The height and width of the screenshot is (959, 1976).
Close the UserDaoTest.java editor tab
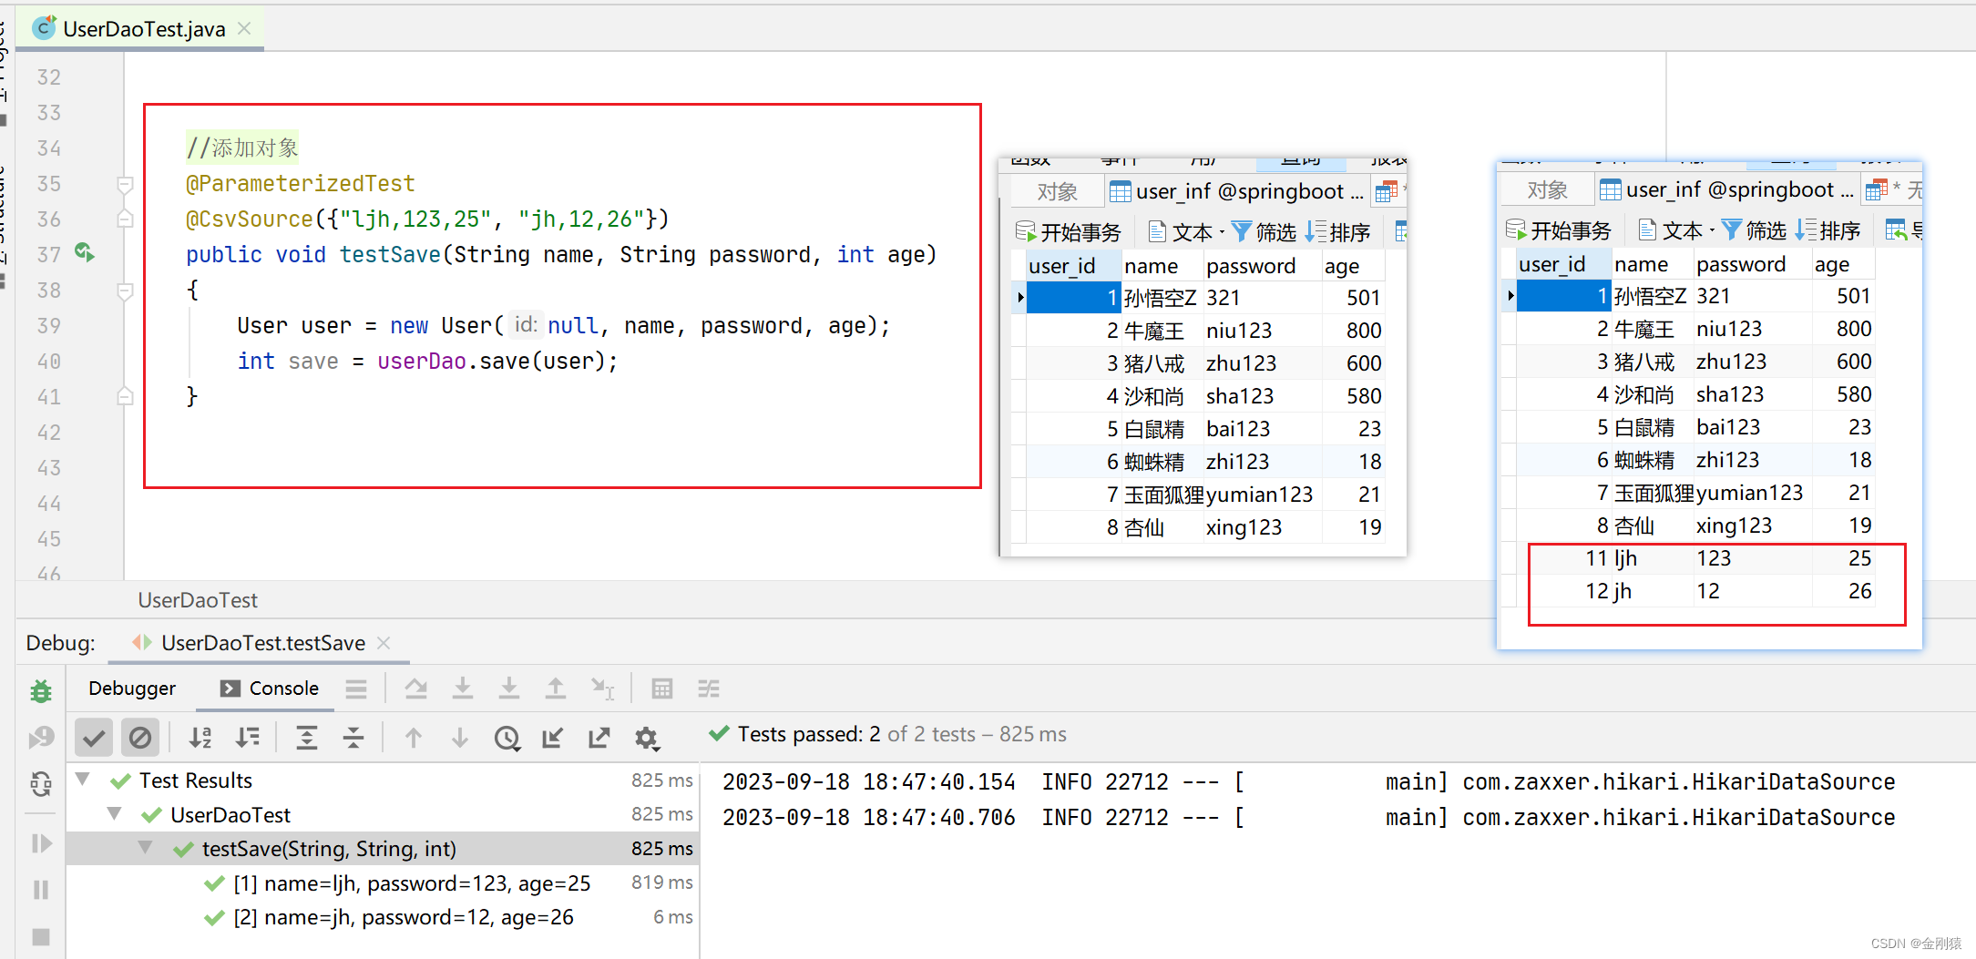[x=244, y=28]
